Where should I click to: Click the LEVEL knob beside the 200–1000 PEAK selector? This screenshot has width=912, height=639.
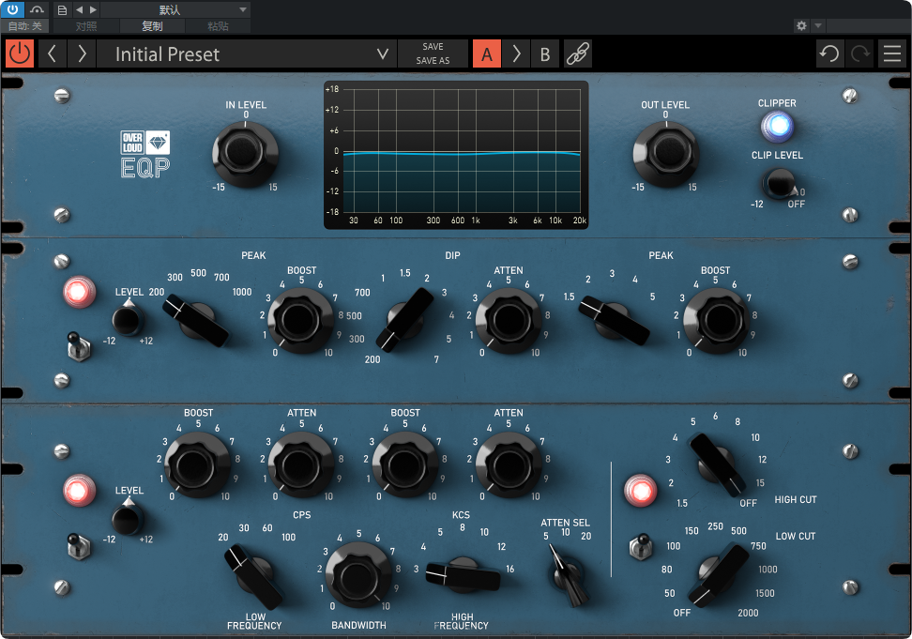click(x=128, y=320)
